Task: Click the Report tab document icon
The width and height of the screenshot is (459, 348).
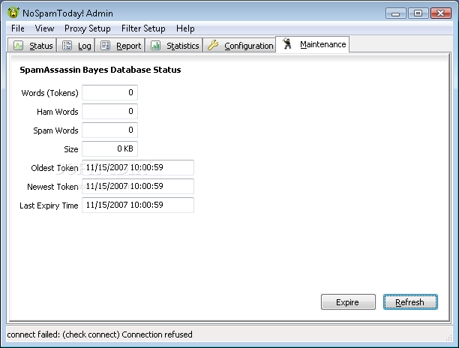Action: point(105,45)
